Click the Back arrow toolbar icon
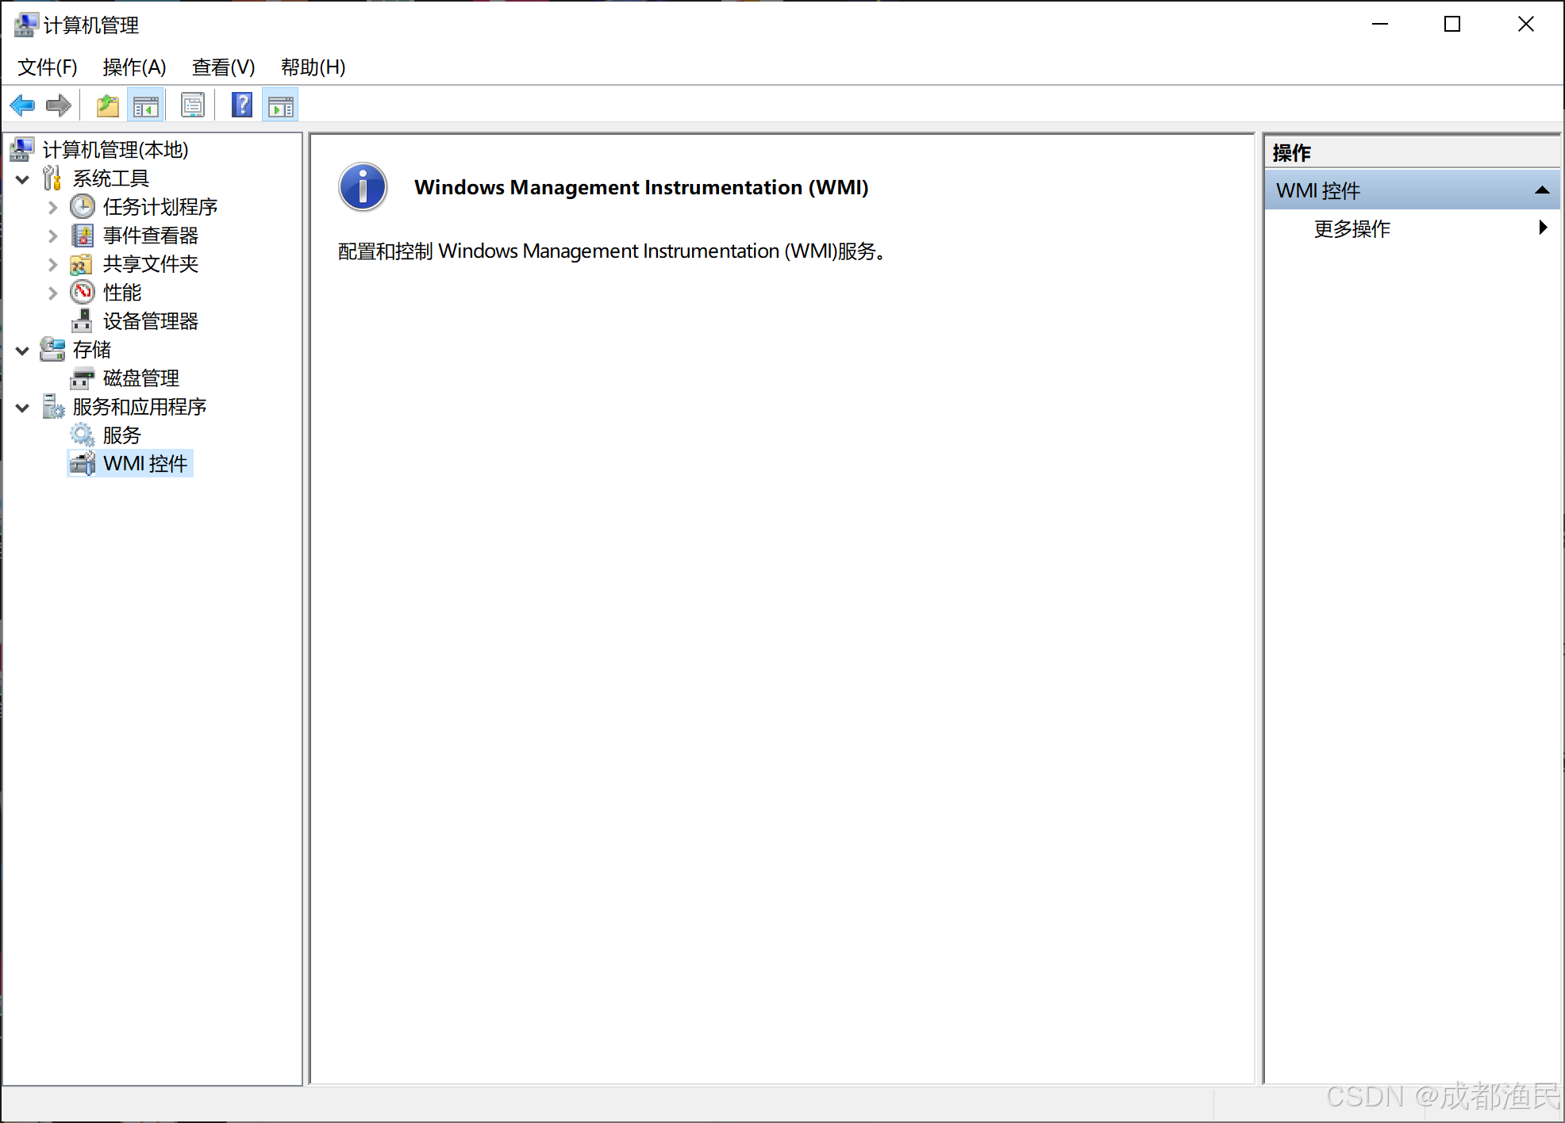 click(22, 105)
